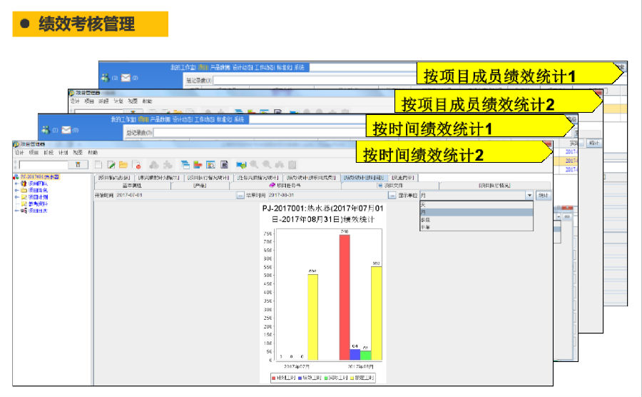Click the cascading windows icon in front toolbar
This screenshot has width=642, height=397.
(x=185, y=165)
